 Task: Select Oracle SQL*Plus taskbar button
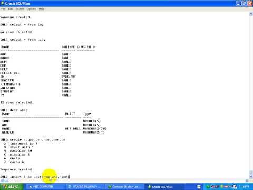click(164, 187)
